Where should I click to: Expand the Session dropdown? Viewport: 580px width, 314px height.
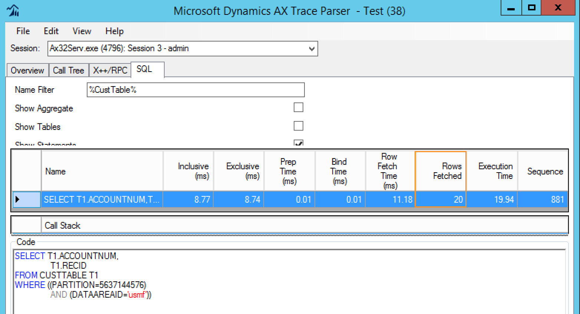(312, 49)
